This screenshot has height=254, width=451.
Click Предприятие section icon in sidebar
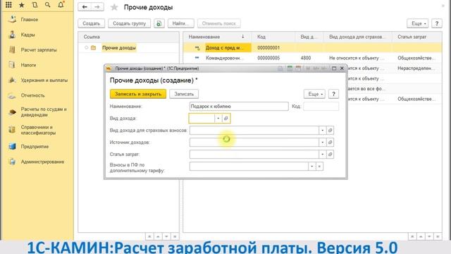click(x=12, y=146)
